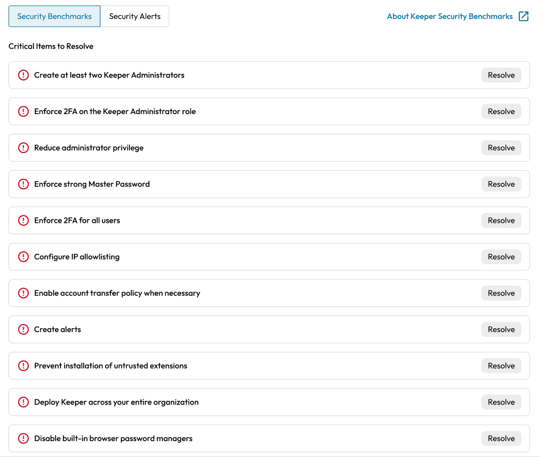Screen dimensions: 540x457
Task: Resolve the Enable account transfer policy item
Action: [501, 293]
